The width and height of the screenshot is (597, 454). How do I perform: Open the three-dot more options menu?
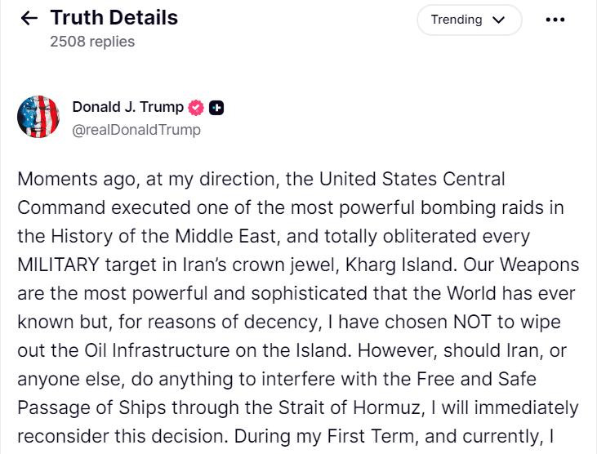pyautogui.click(x=555, y=20)
